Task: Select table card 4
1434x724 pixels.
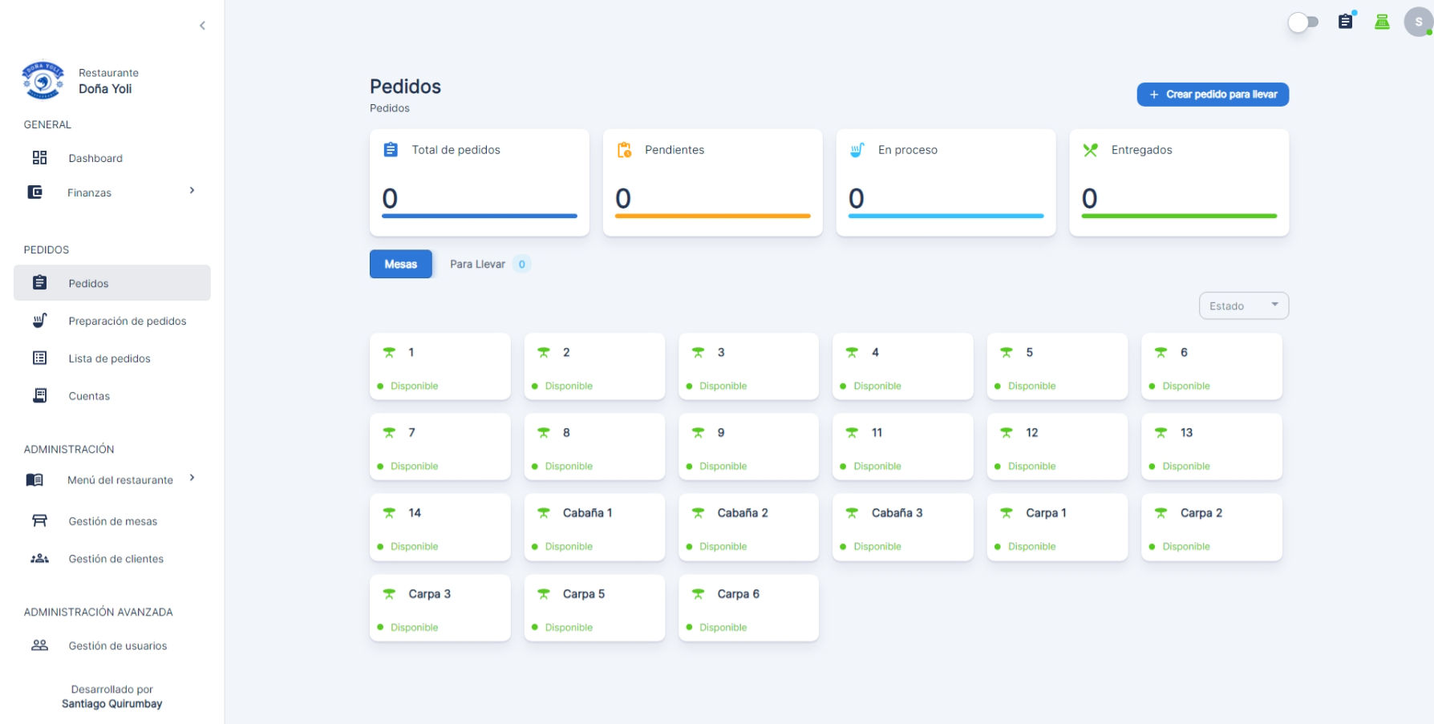Action: pyautogui.click(x=903, y=366)
